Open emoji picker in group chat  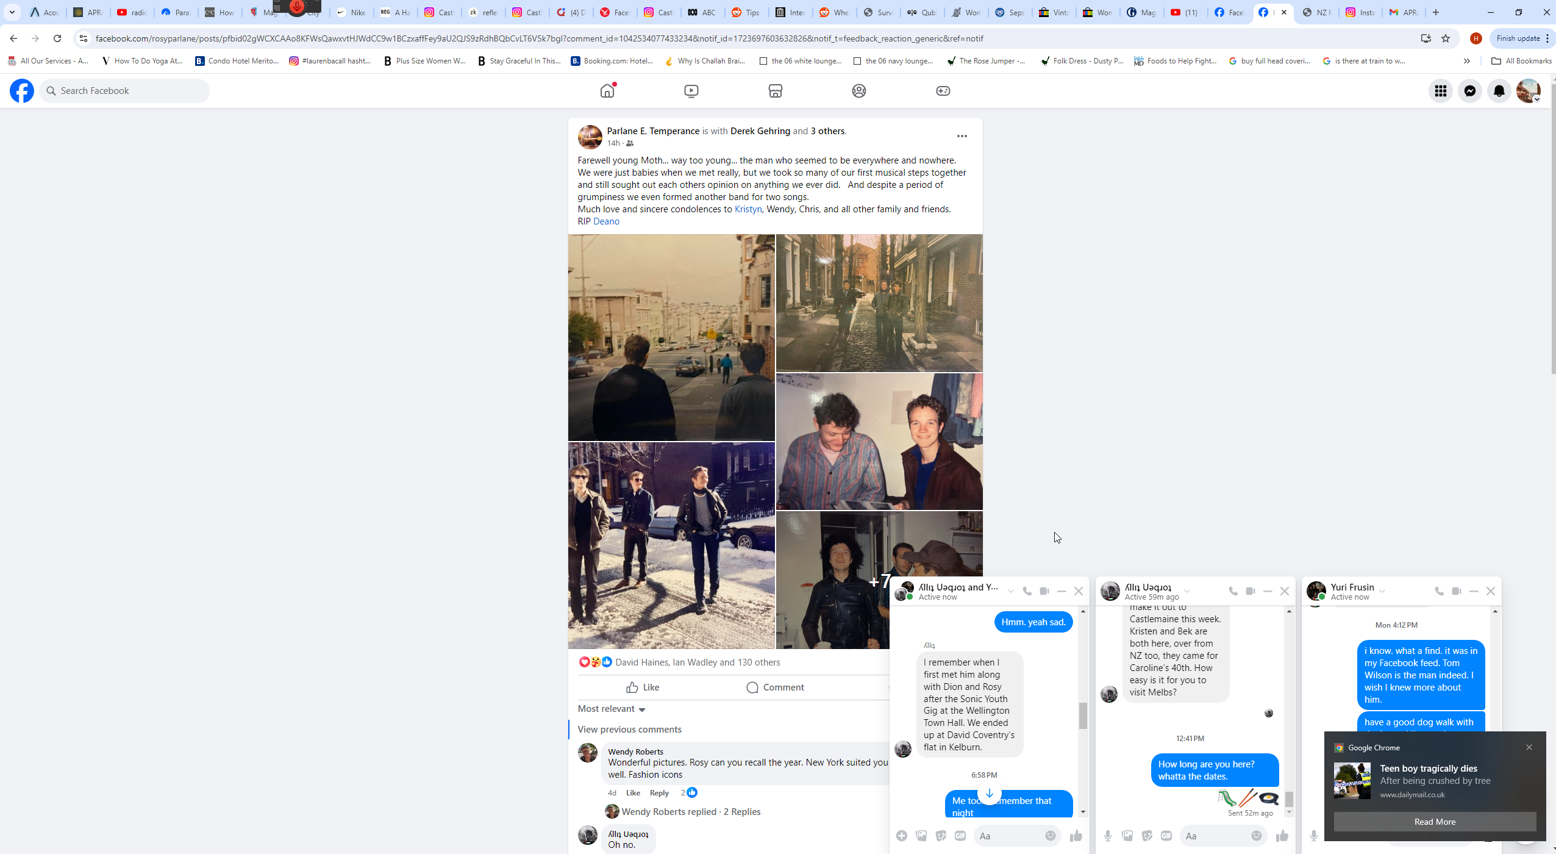point(1051,836)
